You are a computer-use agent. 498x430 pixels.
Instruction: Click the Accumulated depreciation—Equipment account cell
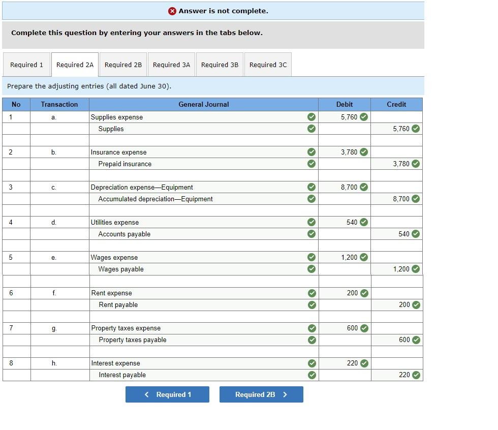tap(204, 199)
